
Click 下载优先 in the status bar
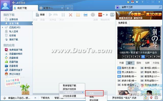pyautogui.click(x=45, y=98)
